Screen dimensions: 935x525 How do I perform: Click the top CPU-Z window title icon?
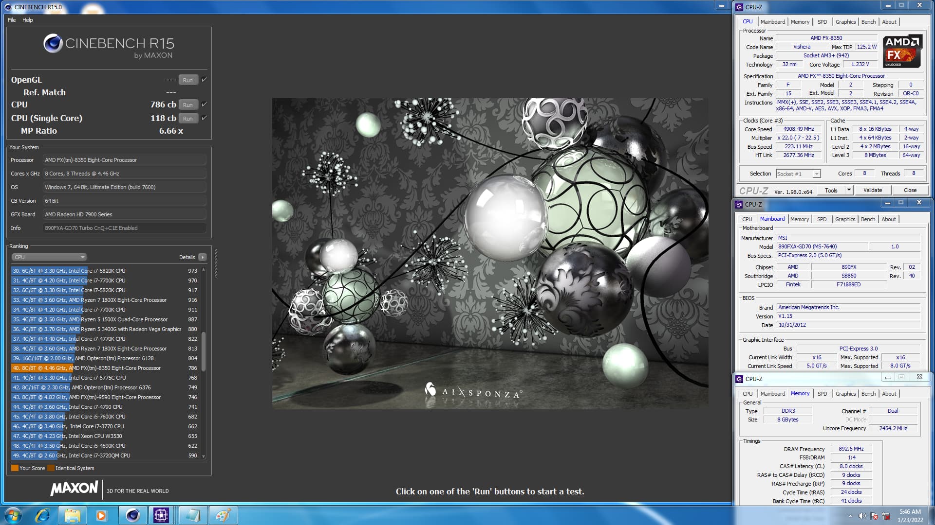coord(739,7)
